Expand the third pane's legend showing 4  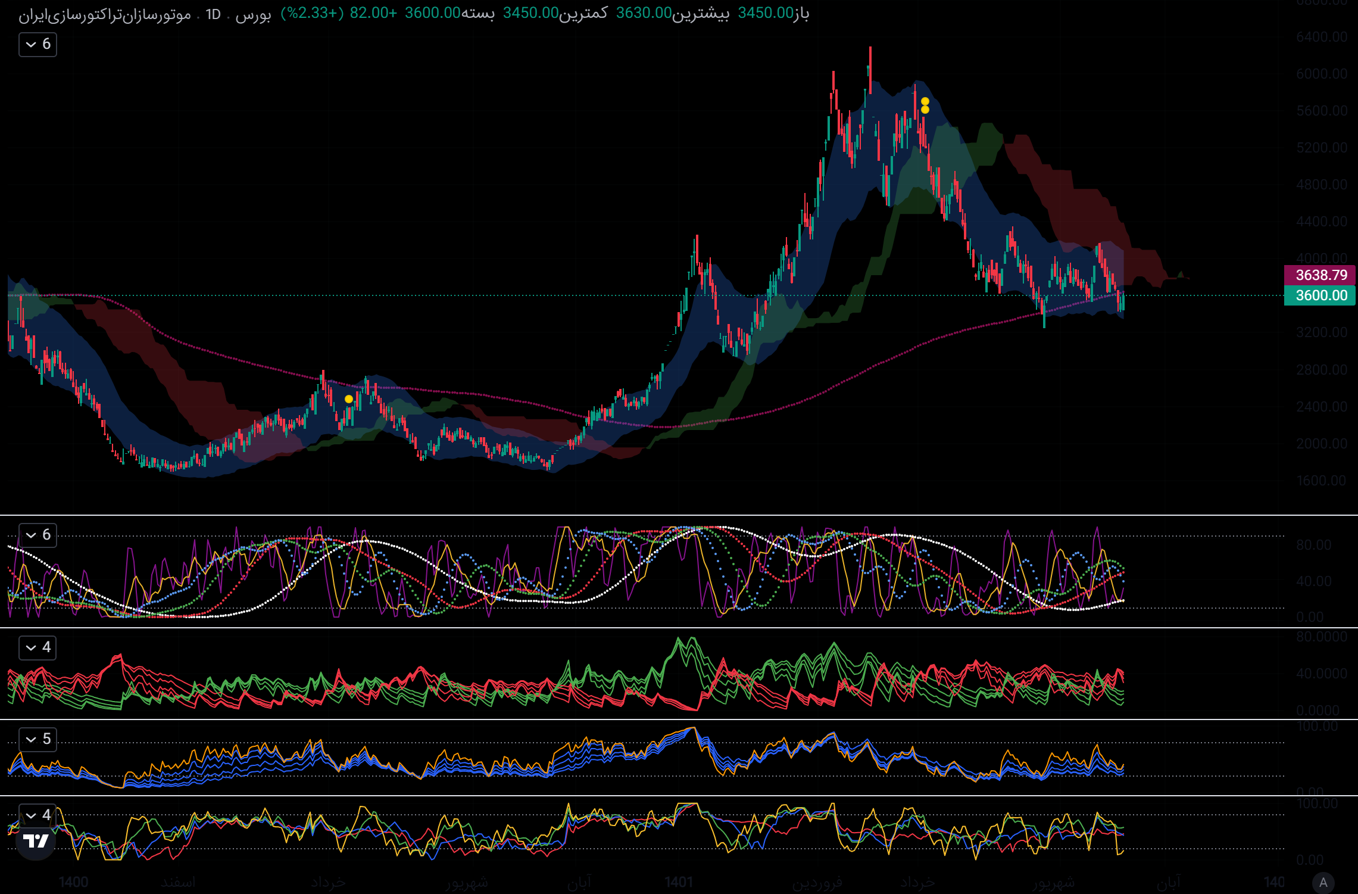pos(38,647)
